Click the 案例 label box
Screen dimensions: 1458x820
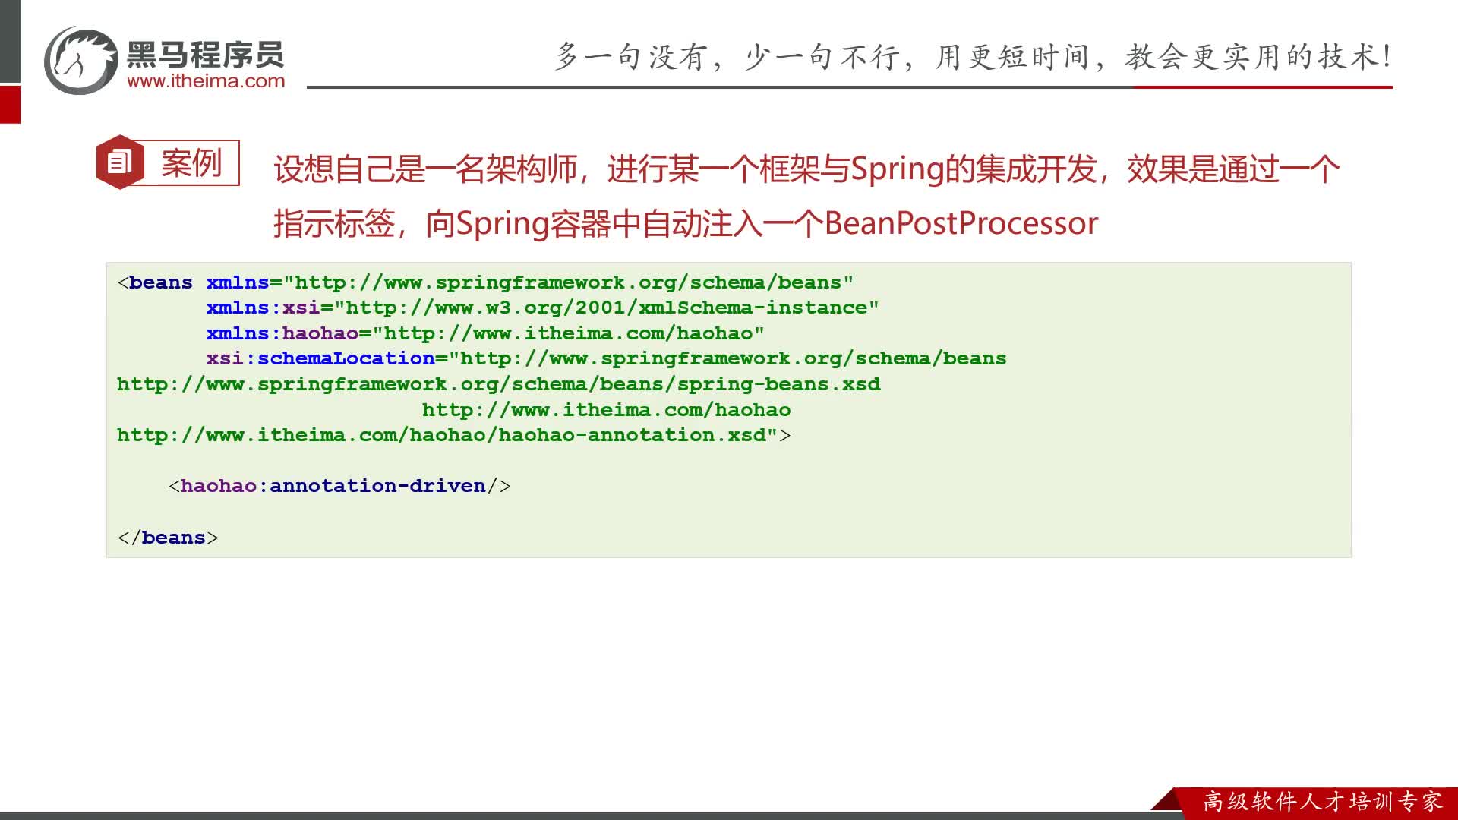point(190,162)
